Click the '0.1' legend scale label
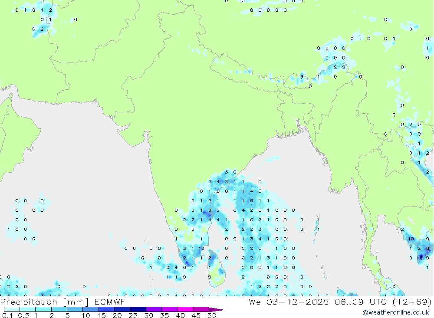This screenshot has width=434, height=318. tap(7, 315)
